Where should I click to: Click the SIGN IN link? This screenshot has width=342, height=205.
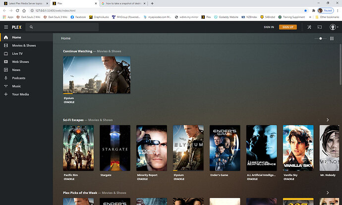pyautogui.click(x=269, y=27)
